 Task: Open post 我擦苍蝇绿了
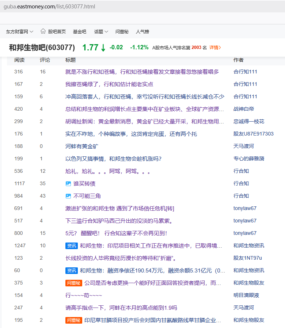point(109,84)
